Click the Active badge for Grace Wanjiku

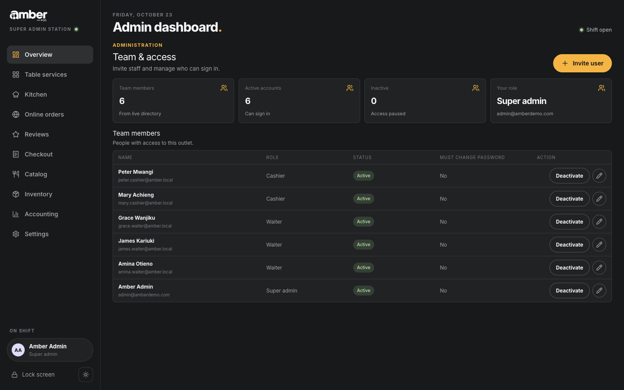tap(364, 222)
